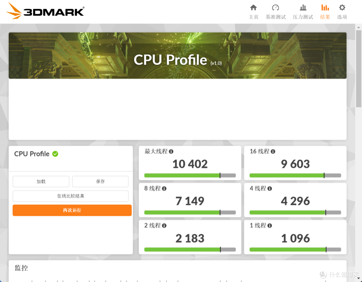Open the Options (选项) gear icon
Screen dimensions: 362x282
tap(342, 8)
